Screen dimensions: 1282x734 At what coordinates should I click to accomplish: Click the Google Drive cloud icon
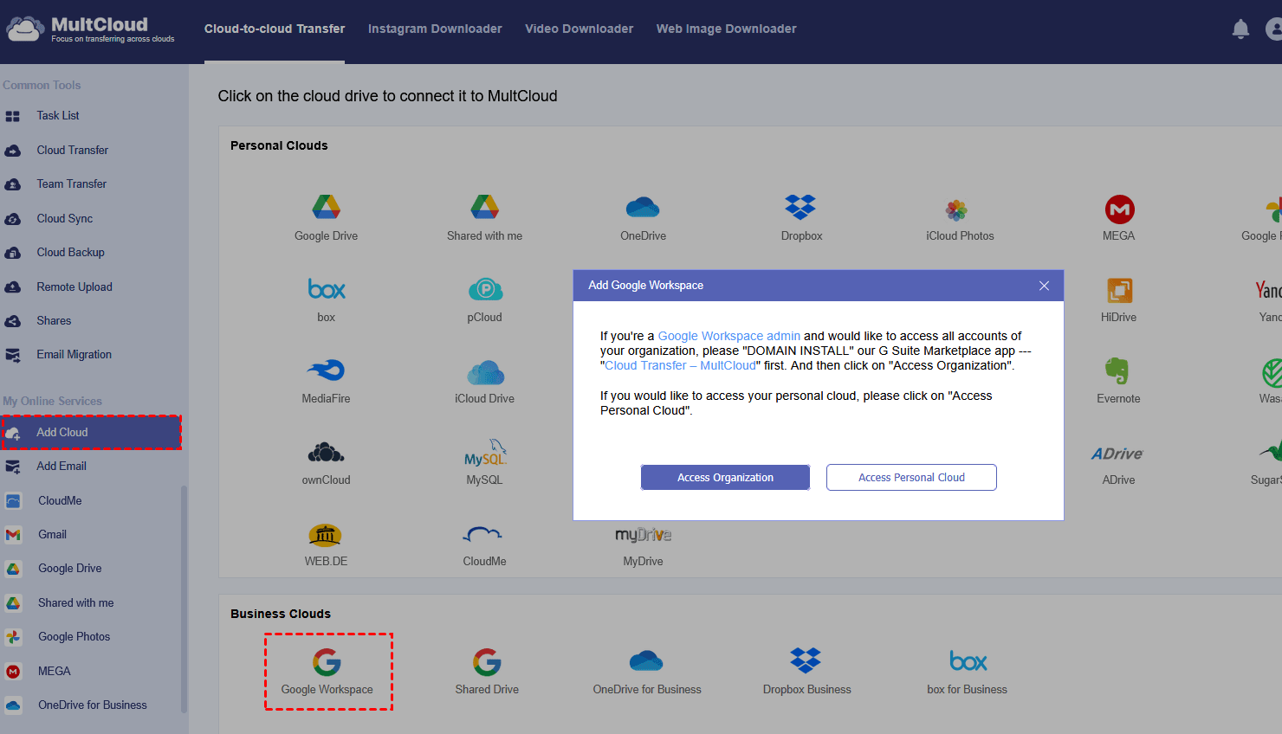(326, 208)
